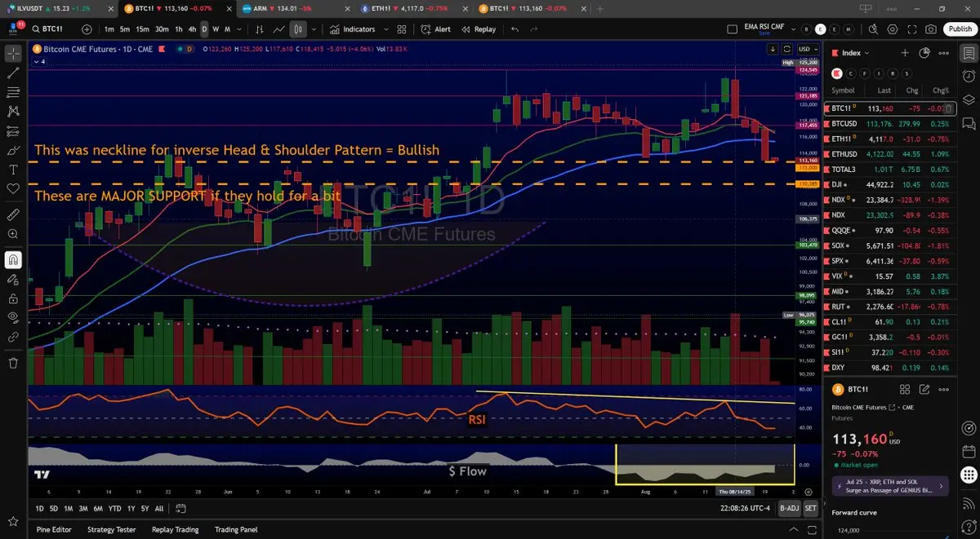Select the line chart style icon
The width and height of the screenshot is (980, 539).
279,29
